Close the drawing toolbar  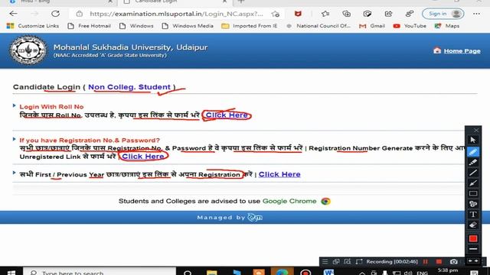pyautogui.click(x=476, y=130)
